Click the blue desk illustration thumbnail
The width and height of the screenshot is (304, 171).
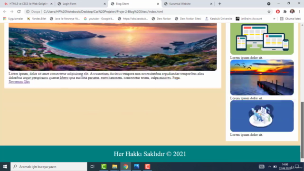click(x=262, y=116)
